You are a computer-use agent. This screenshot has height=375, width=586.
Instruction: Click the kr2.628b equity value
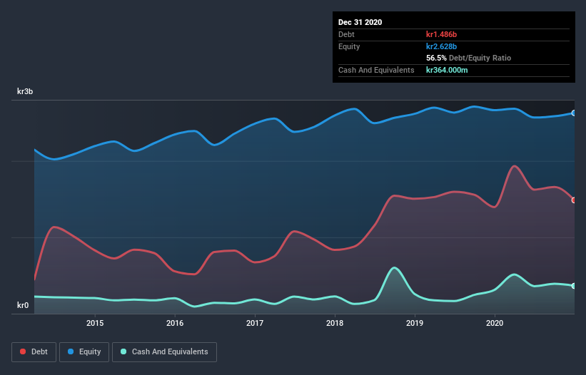pos(441,46)
